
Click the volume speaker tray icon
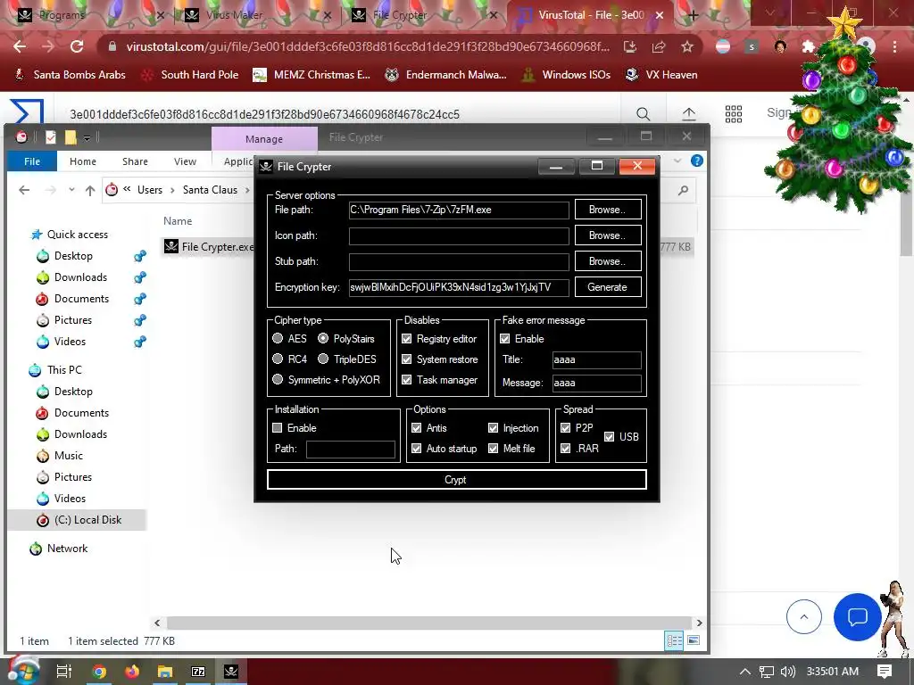(x=787, y=672)
